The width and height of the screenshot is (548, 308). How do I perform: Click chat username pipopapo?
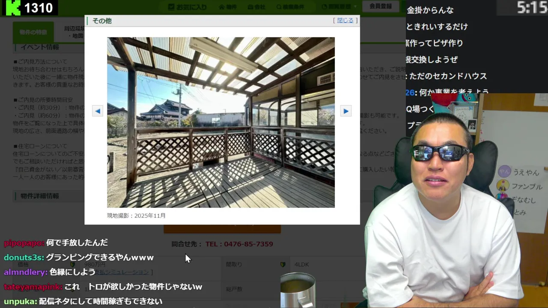pos(24,243)
